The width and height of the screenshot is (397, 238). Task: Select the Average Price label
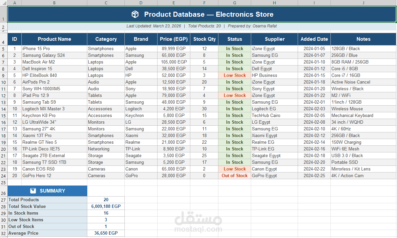coord(47,233)
